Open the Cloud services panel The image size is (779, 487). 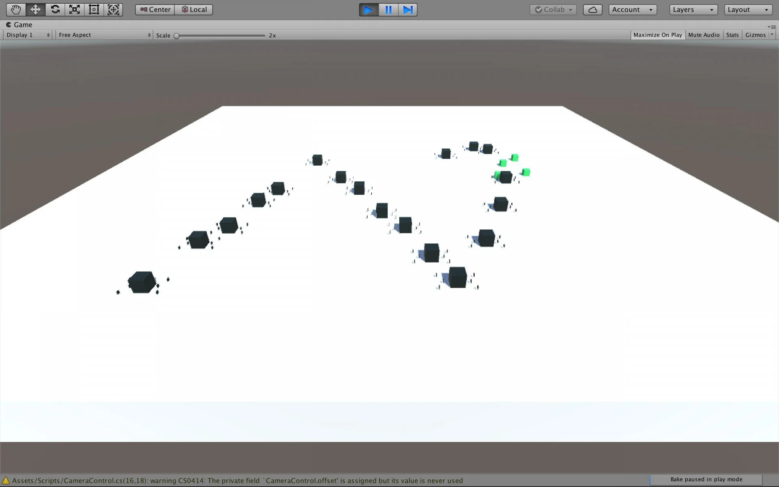coord(592,10)
